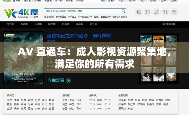189x115 pixels.
Task: Select 台湾剧 in the black navigation bar
Action: click(x=38, y=24)
